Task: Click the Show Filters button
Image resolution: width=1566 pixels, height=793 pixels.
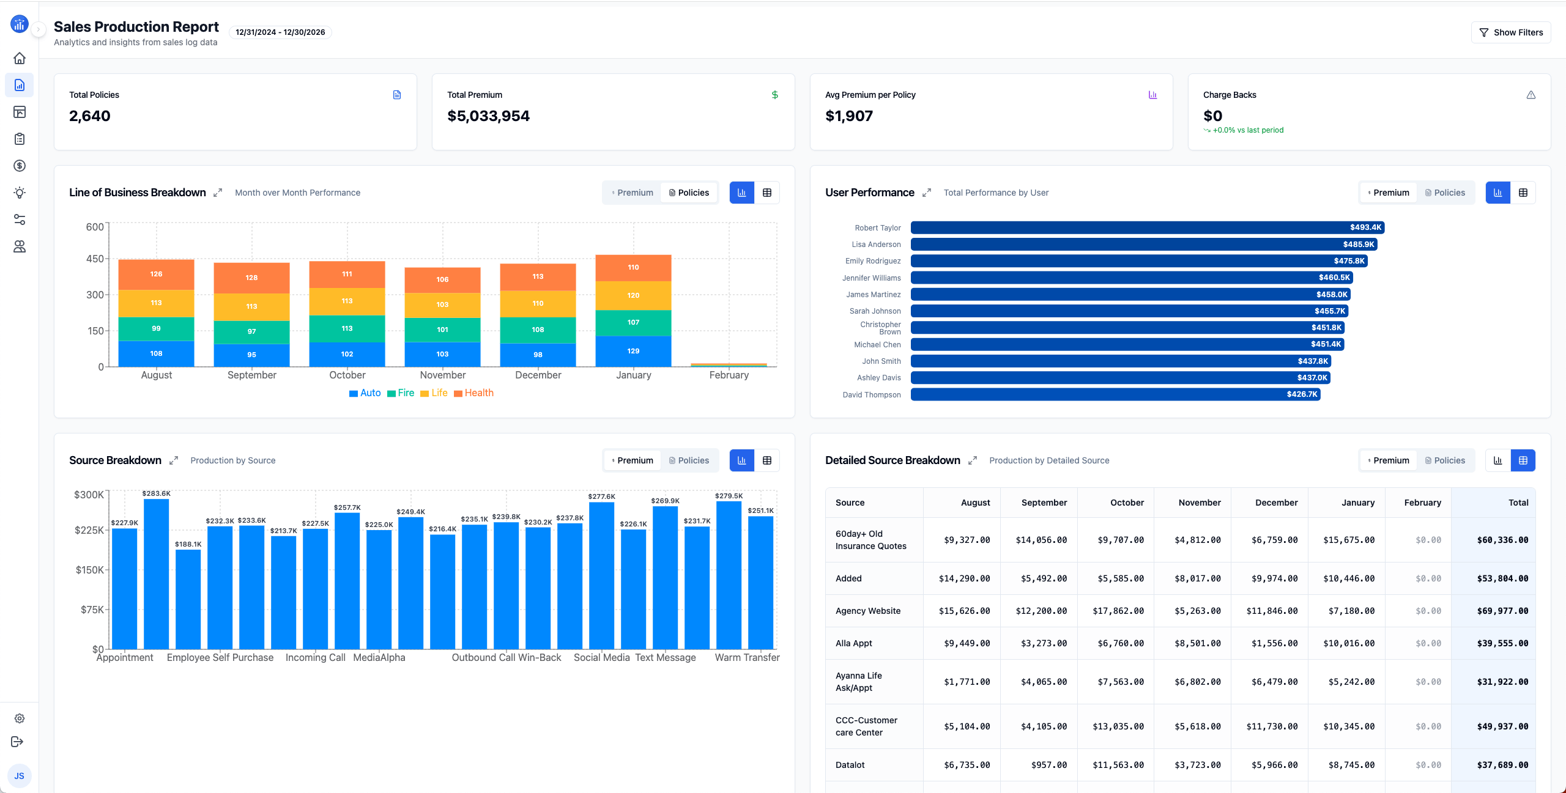Action: tap(1511, 32)
